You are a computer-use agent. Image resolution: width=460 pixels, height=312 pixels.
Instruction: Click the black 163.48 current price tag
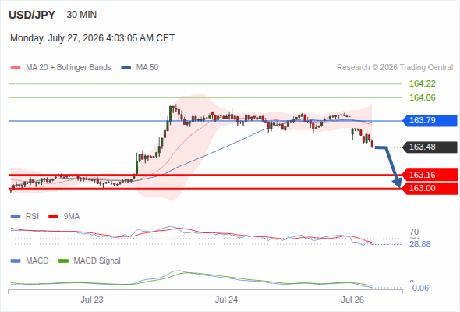point(430,147)
